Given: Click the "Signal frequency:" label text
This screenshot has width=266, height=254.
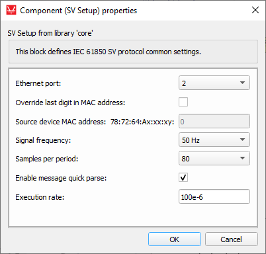Looking at the screenshot, I should pyautogui.click(x=43, y=140).
